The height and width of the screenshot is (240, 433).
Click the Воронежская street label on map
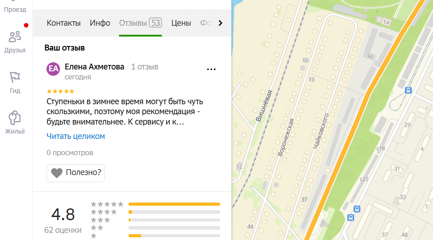(x=286, y=138)
